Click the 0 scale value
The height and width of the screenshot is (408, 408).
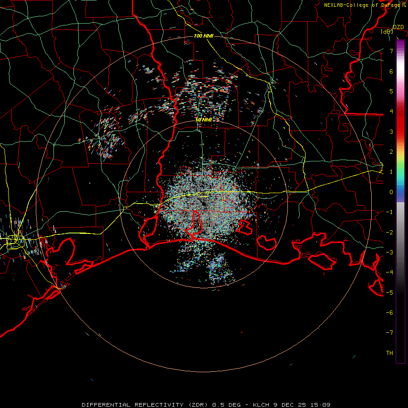(391, 192)
